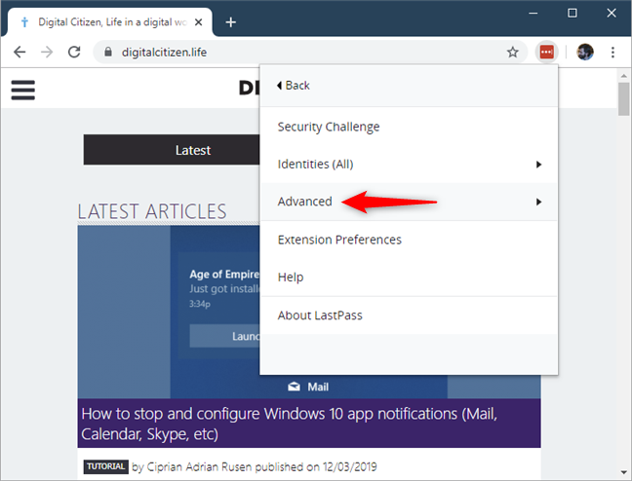Image resolution: width=632 pixels, height=481 pixels.
Task: Bookmark page with the star icon
Action: point(512,52)
